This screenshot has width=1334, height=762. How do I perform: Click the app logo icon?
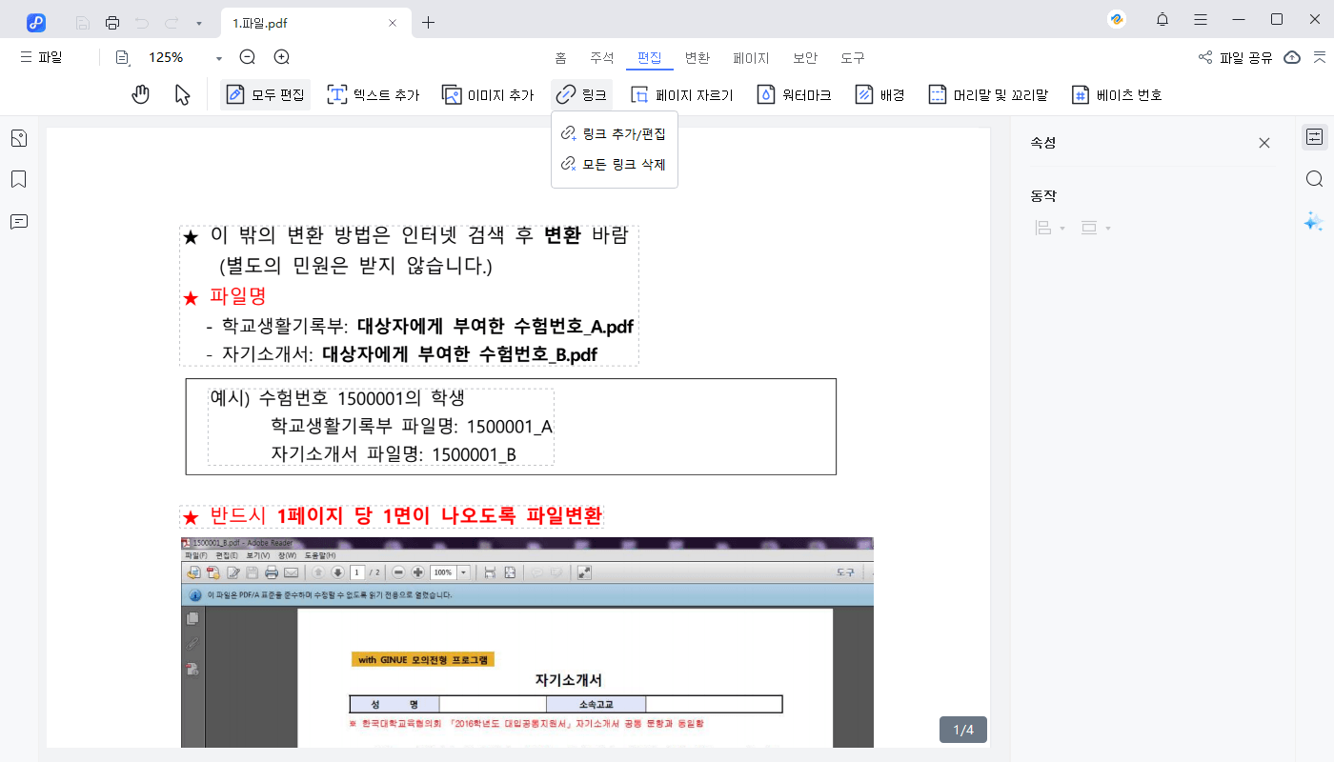(x=36, y=22)
